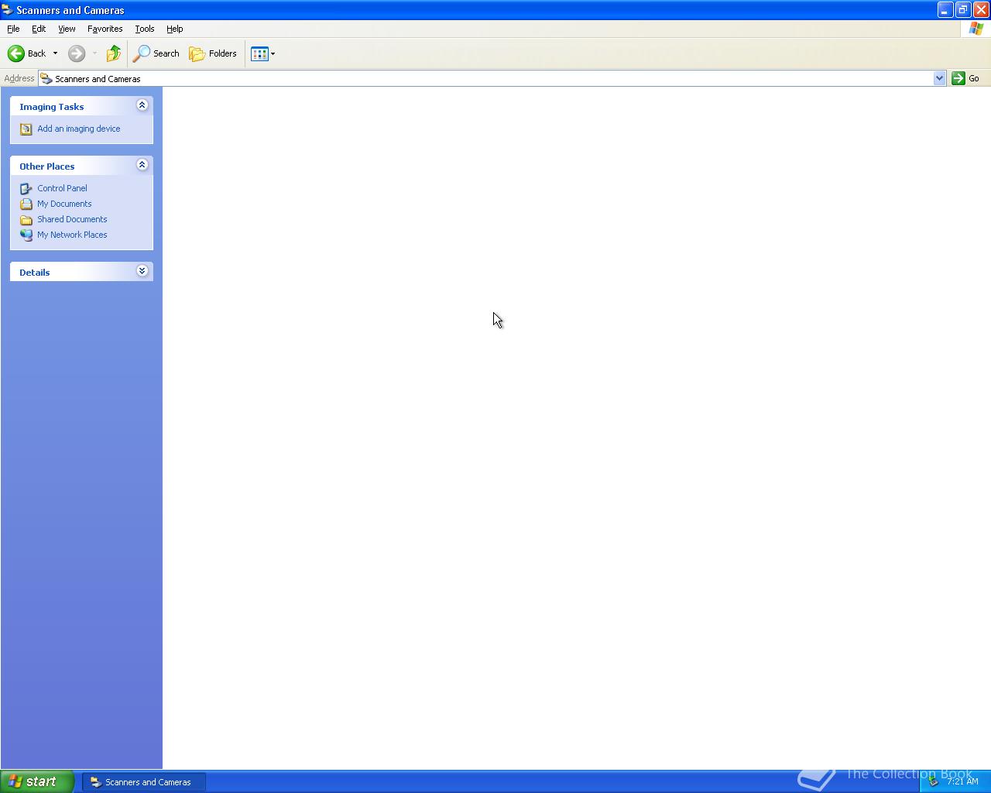991x793 pixels.
Task: Click the Windows flag logo in the menu bar
Action: click(x=976, y=29)
